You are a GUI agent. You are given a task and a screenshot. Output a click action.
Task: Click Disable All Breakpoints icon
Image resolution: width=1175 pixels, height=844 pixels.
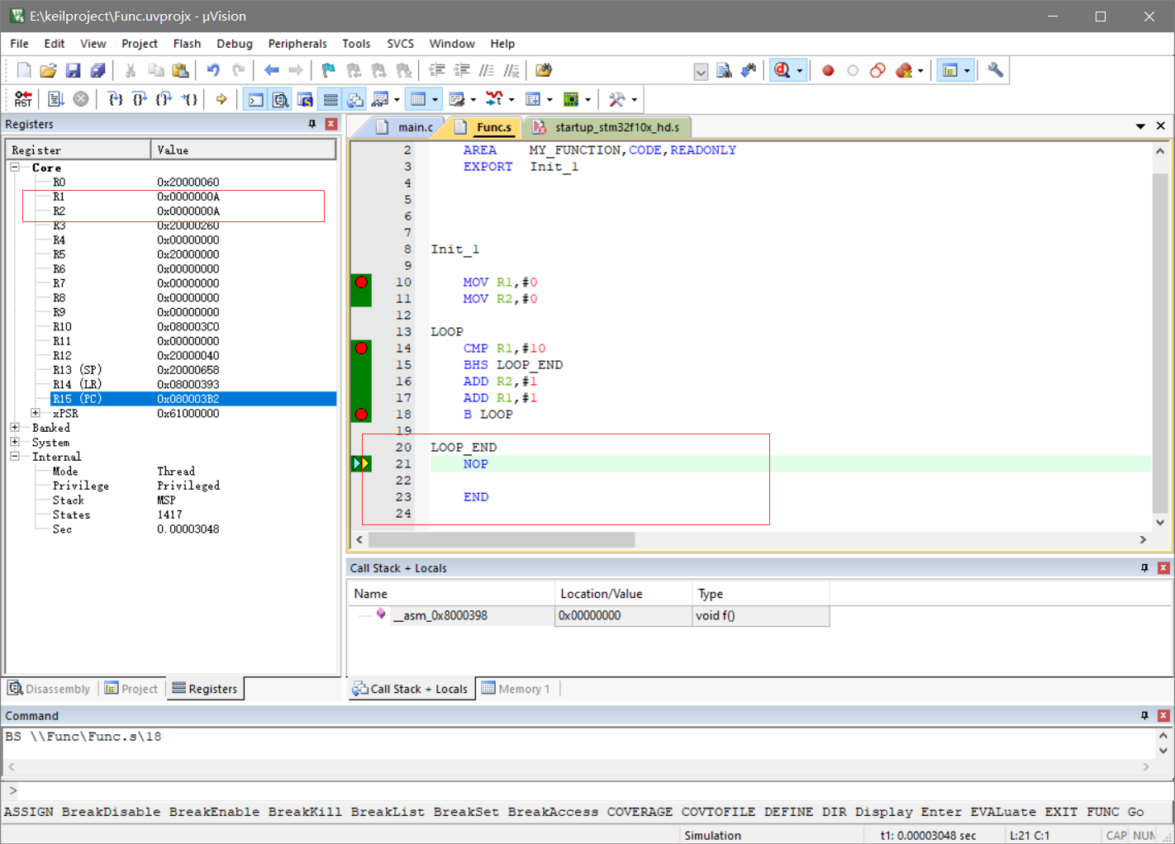click(878, 71)
